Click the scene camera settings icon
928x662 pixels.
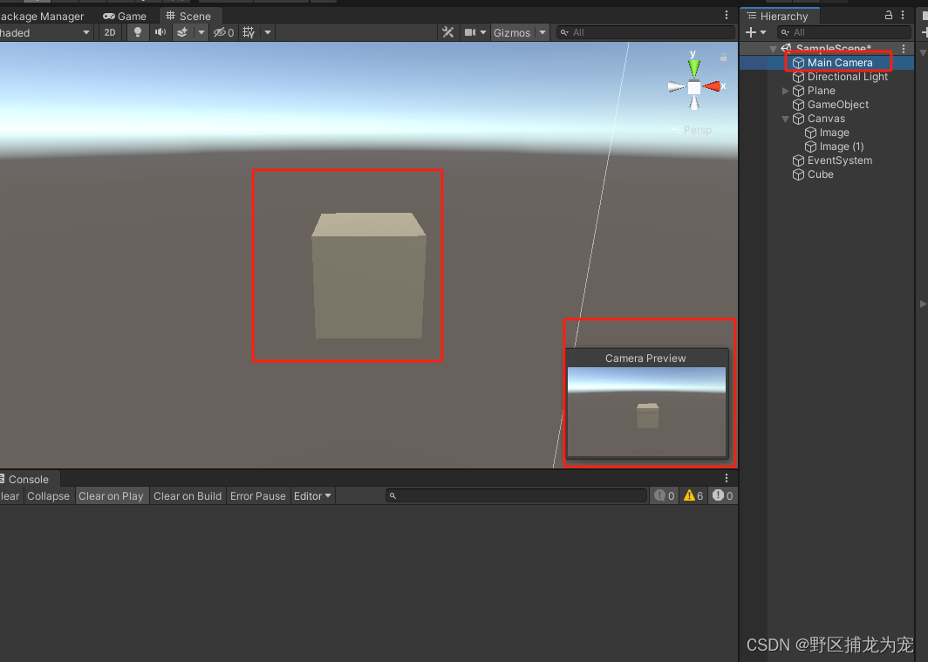[471, 32]
